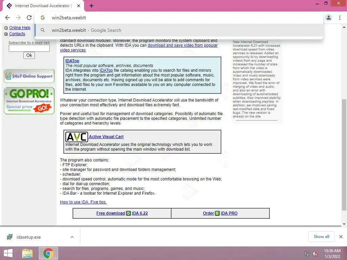This screenshot has height=260, width=347.
Task: Go back using the browser back arrow
Action: point(7,18)
